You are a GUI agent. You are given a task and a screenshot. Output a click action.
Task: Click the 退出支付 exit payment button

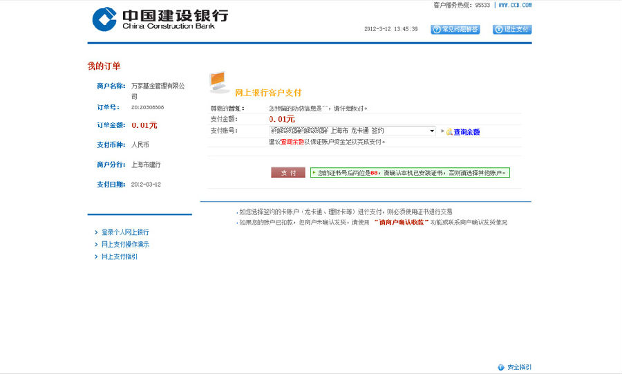[x=512, y=29]
